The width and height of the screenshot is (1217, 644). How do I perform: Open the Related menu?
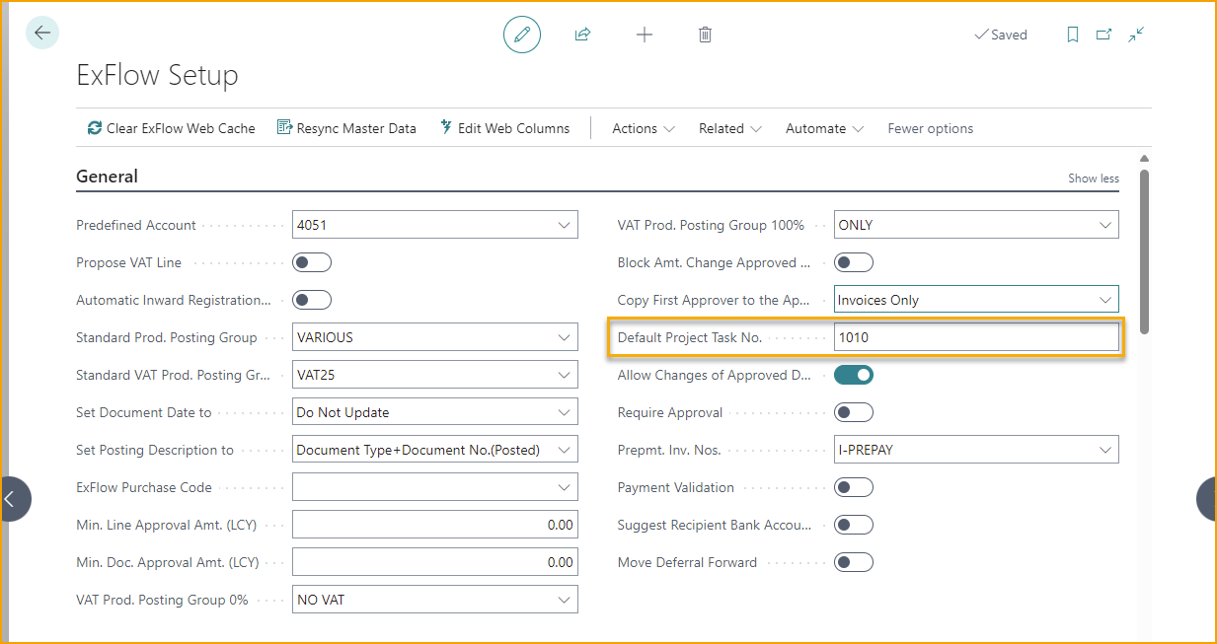pos(729,128)
